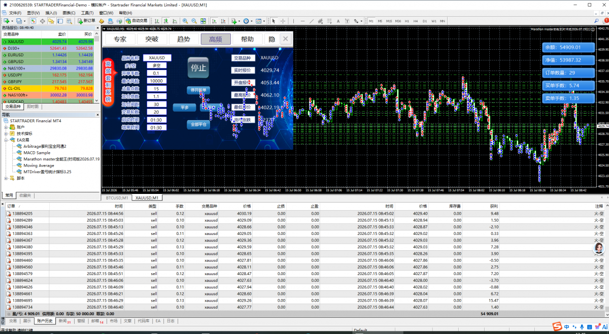609x334 pixels.
Task: Select the text label A tool
Action: 338,21
